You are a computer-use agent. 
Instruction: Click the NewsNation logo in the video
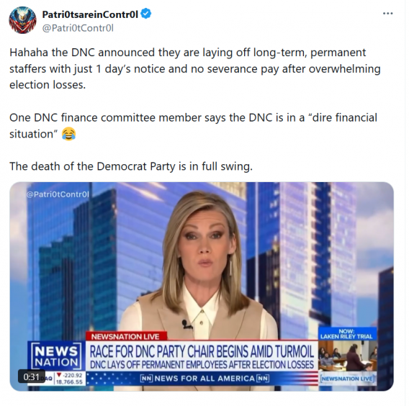[56, 356]
